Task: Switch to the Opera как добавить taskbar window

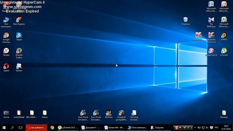Action: (36, 128)
